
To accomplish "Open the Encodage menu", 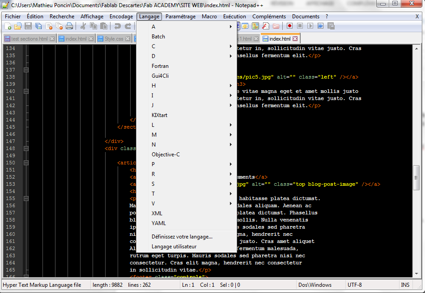I will coord(121,17).
